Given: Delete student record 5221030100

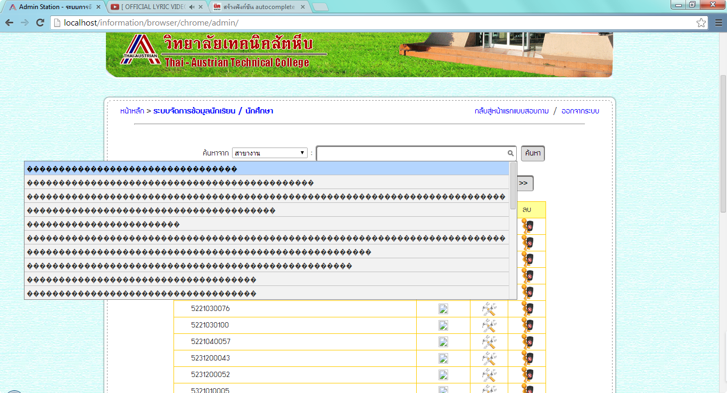Looking at the screenshot, I should pyautogui.click(x=527, y=325).
